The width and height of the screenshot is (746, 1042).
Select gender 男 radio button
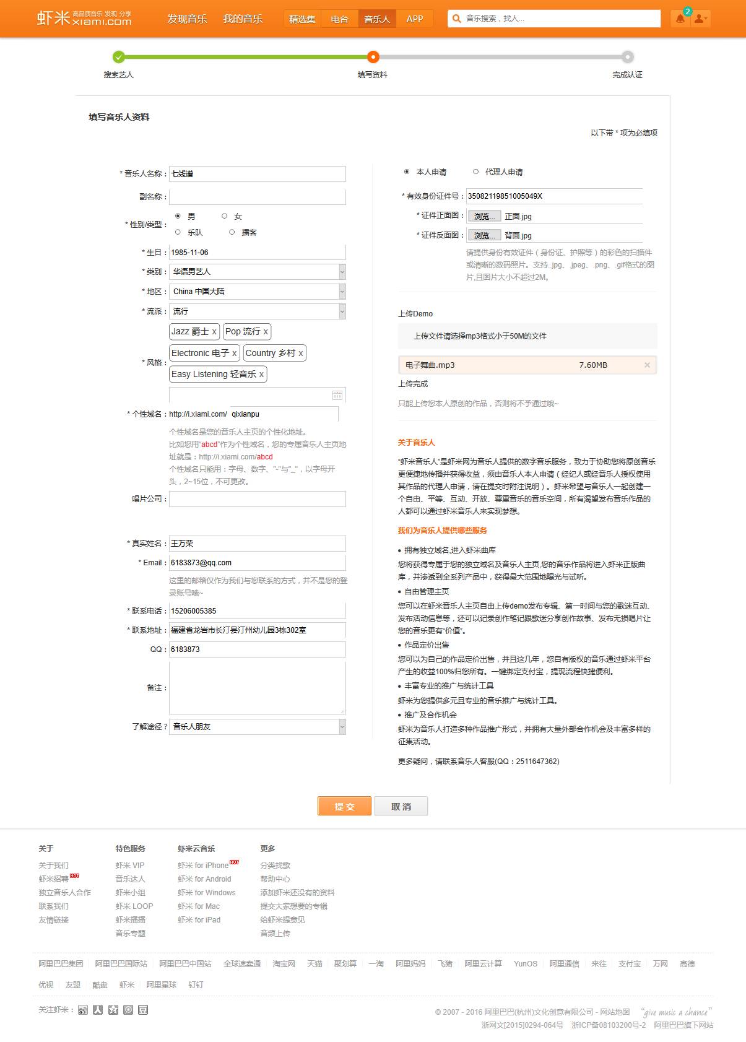178,216
